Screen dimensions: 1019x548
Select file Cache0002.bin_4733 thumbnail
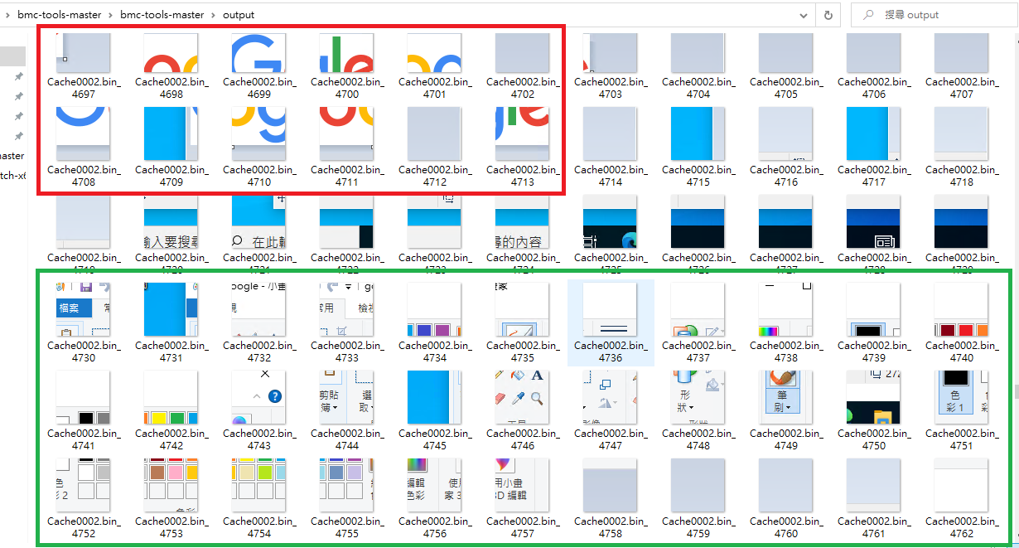[x=347, y=309]
